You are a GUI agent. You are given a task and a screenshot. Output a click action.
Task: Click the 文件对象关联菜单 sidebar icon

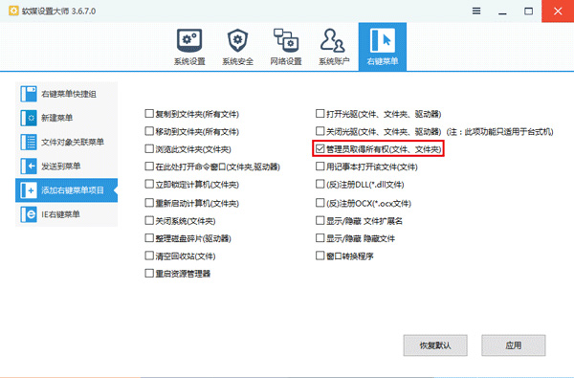[x=29, y=143]
